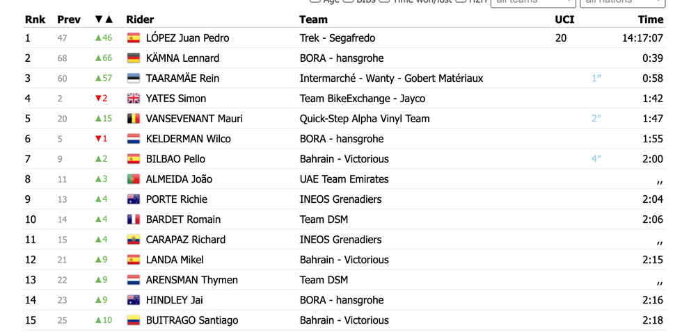Click the Estonian flag beside TAARAMÄE Rein
682x332 pixels.
(x=134, y=78)
